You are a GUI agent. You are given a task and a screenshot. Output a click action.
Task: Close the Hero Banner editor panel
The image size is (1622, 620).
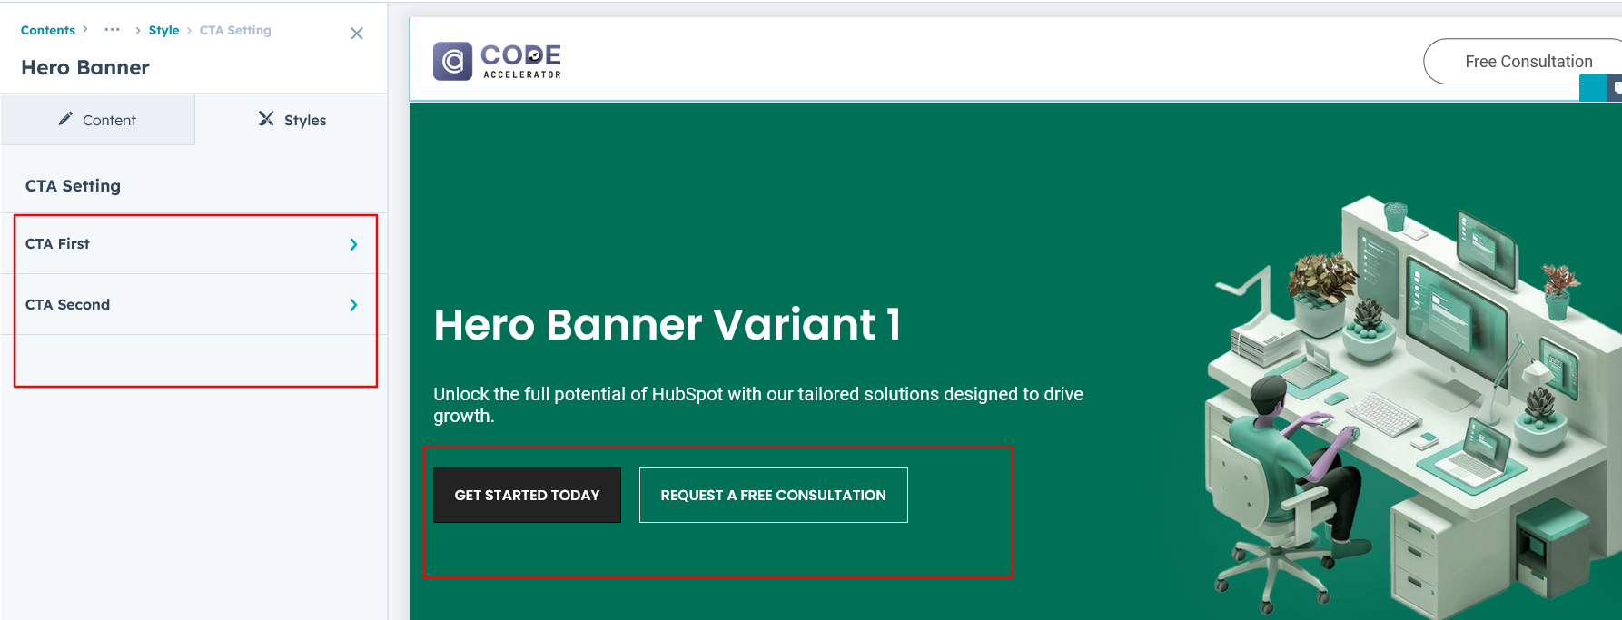click(x=357, y=34)
